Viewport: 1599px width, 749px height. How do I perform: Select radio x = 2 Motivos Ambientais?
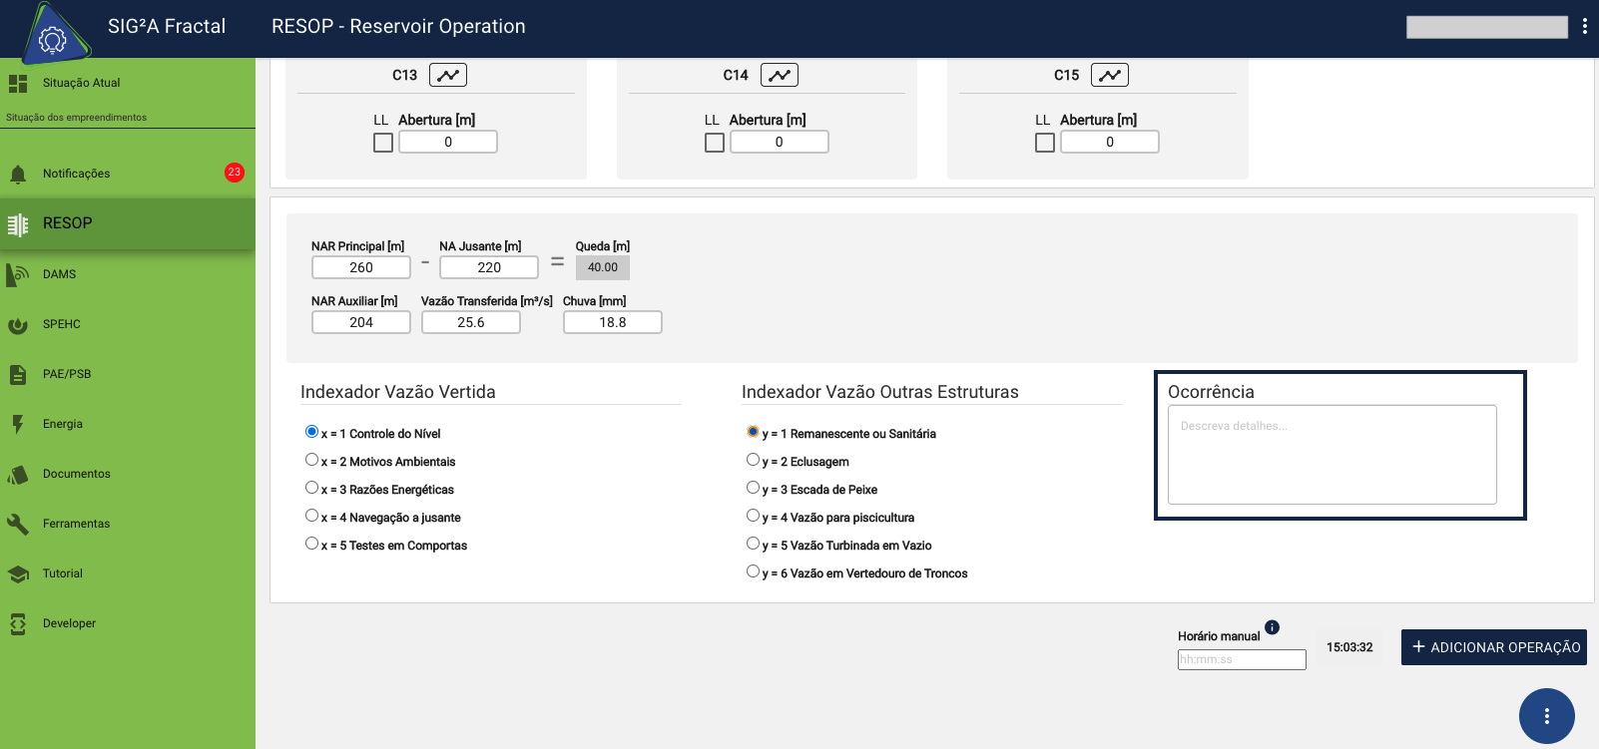click(x=311, y=460)
